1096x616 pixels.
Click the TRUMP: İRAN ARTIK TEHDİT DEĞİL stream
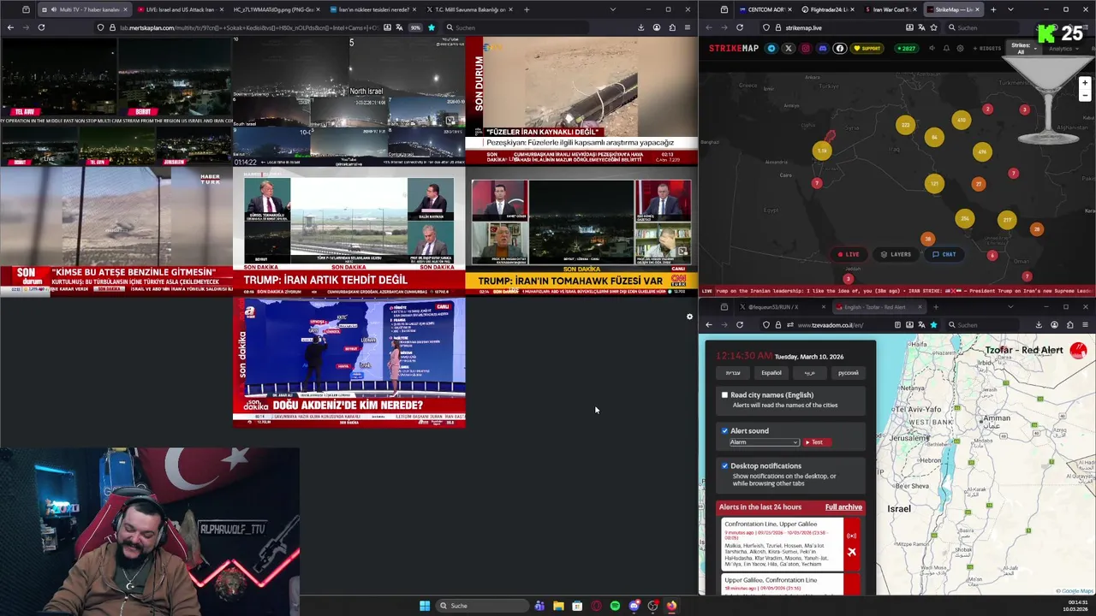[x=349, y=231]
